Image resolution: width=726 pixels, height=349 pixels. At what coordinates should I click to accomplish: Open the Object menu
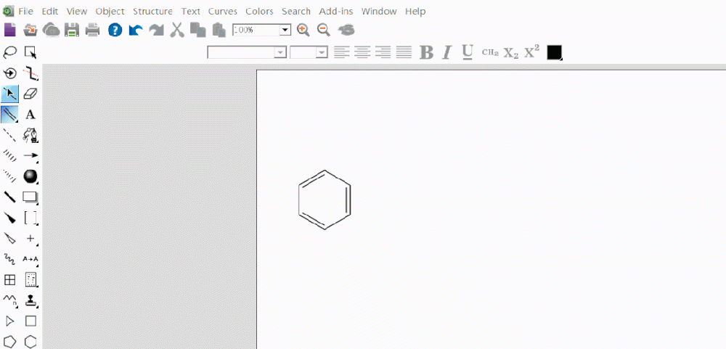[110, 11]
